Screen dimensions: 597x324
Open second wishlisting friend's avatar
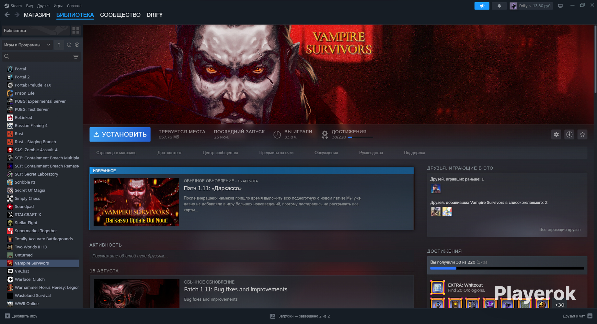(x=447, y=212)
